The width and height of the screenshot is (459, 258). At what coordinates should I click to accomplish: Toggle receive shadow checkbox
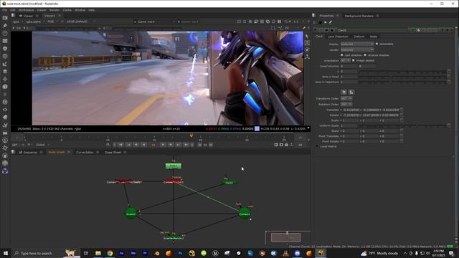coord(365,55)
